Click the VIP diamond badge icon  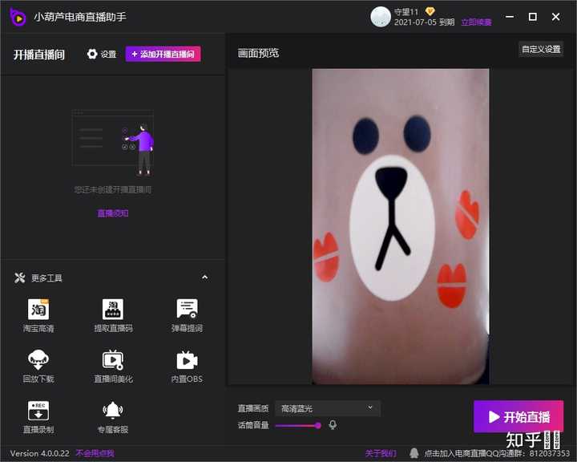[x=430, y=11]
